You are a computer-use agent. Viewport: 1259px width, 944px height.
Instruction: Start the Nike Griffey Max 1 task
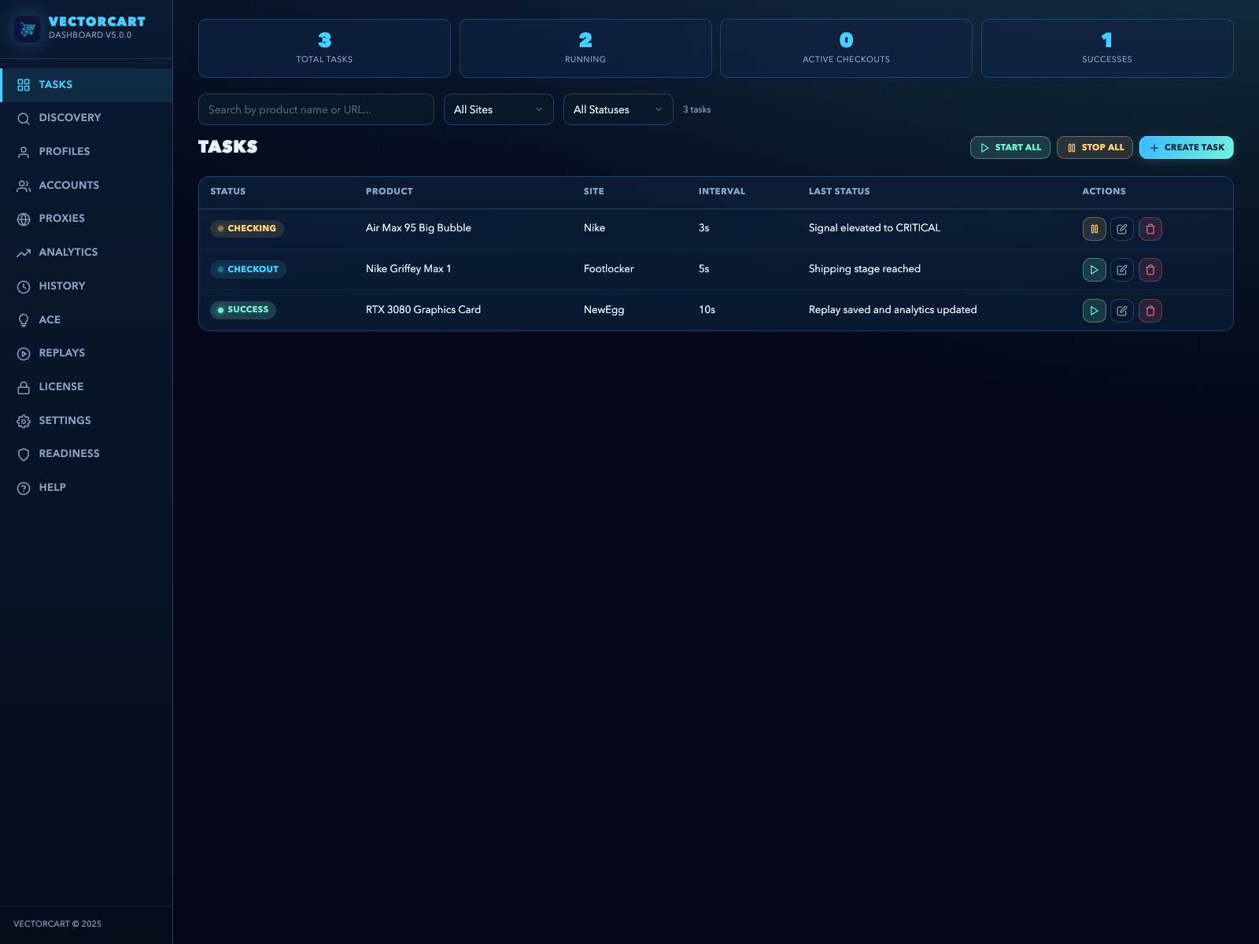click(x=1094, y=269)
